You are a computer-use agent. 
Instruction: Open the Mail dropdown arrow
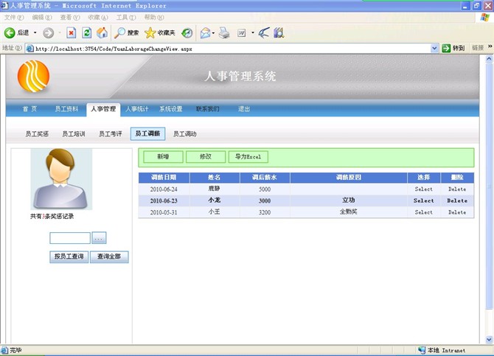click(213, 32)
